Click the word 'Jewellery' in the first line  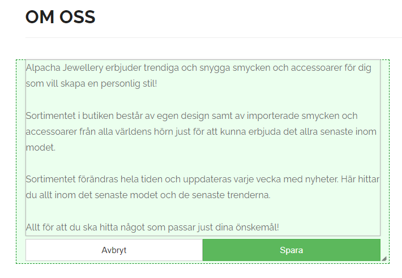(x=83, y=68)
